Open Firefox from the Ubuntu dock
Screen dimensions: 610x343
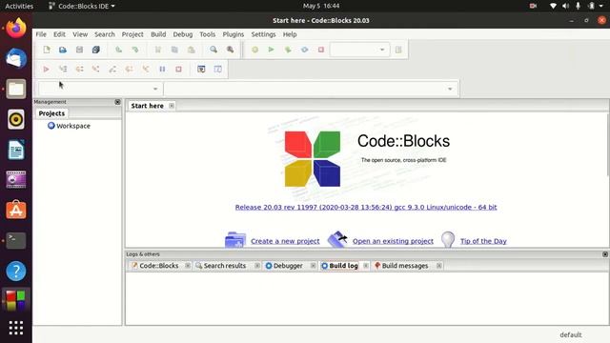(16, 28)
